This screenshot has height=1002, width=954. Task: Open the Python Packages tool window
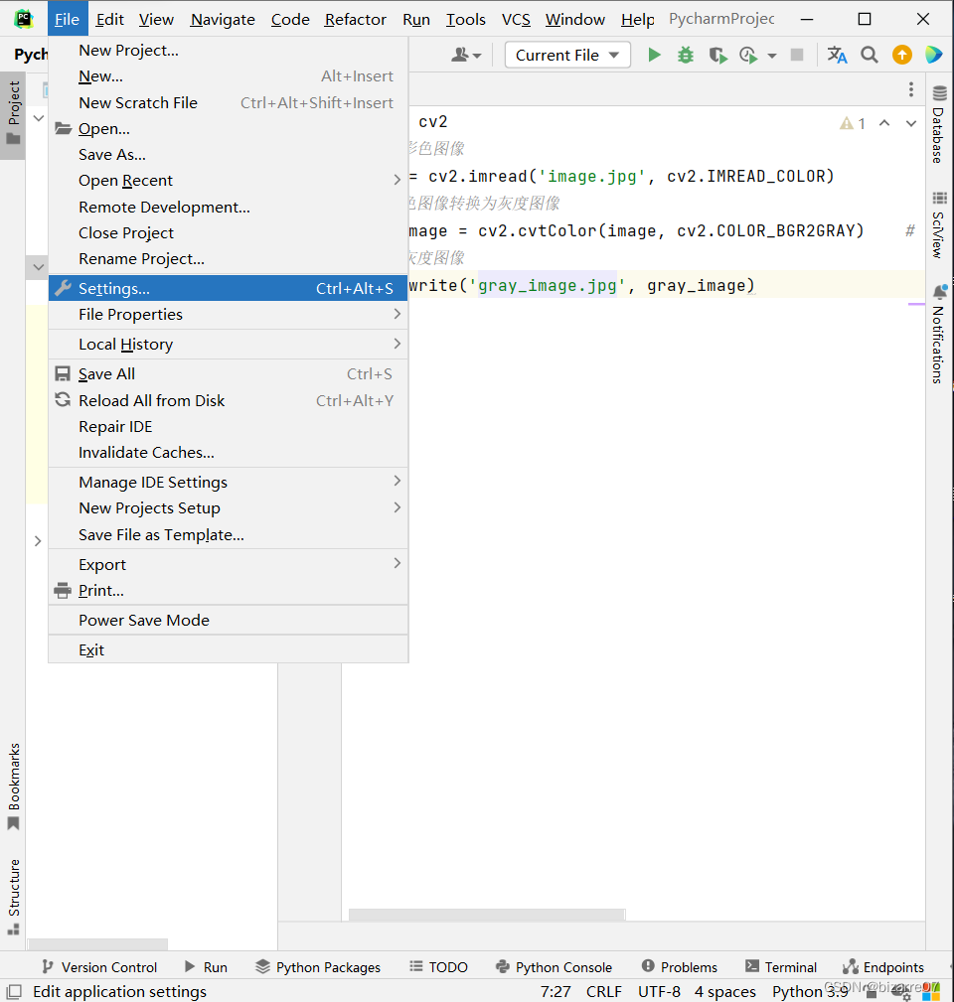coord(318,967)
